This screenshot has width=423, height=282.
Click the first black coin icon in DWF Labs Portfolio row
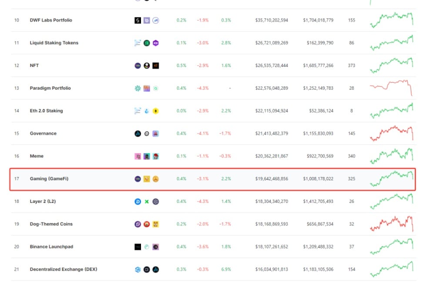[x=138, y=20]
